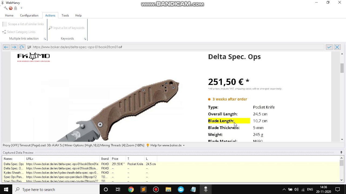Click the X icon beside the URL bar
The width and height of the screenshot is (346, 194).
(x=337, y=47)
